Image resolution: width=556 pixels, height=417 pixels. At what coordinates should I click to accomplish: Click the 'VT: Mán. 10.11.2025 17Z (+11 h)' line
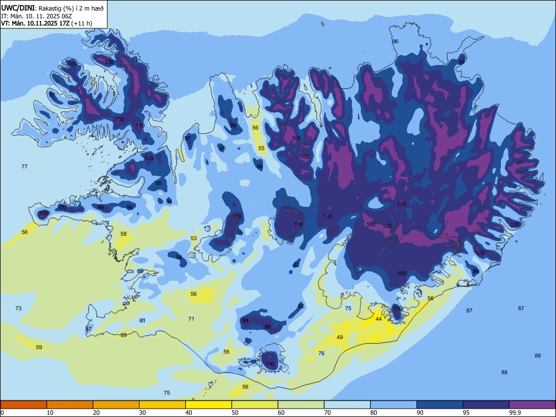47,23
